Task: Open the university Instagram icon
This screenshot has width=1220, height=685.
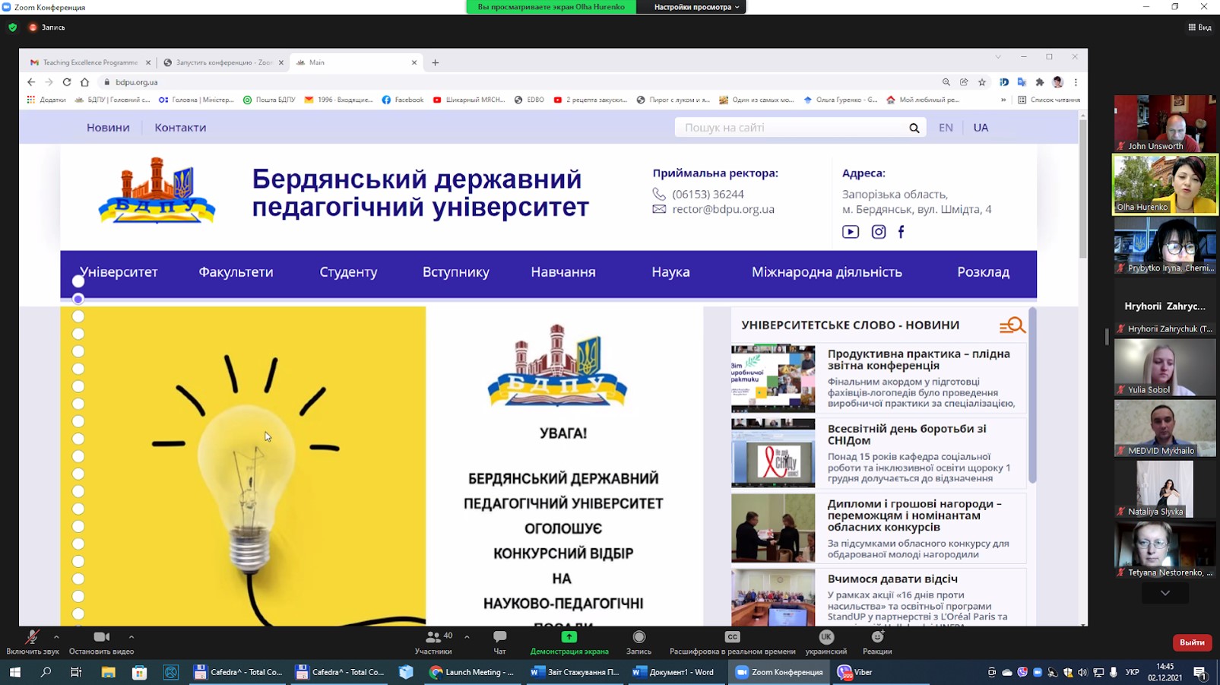Action: tap(878, 232)
